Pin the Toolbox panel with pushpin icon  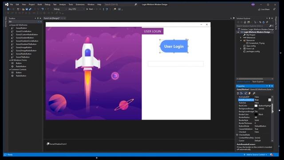click(x=38, y=18)
